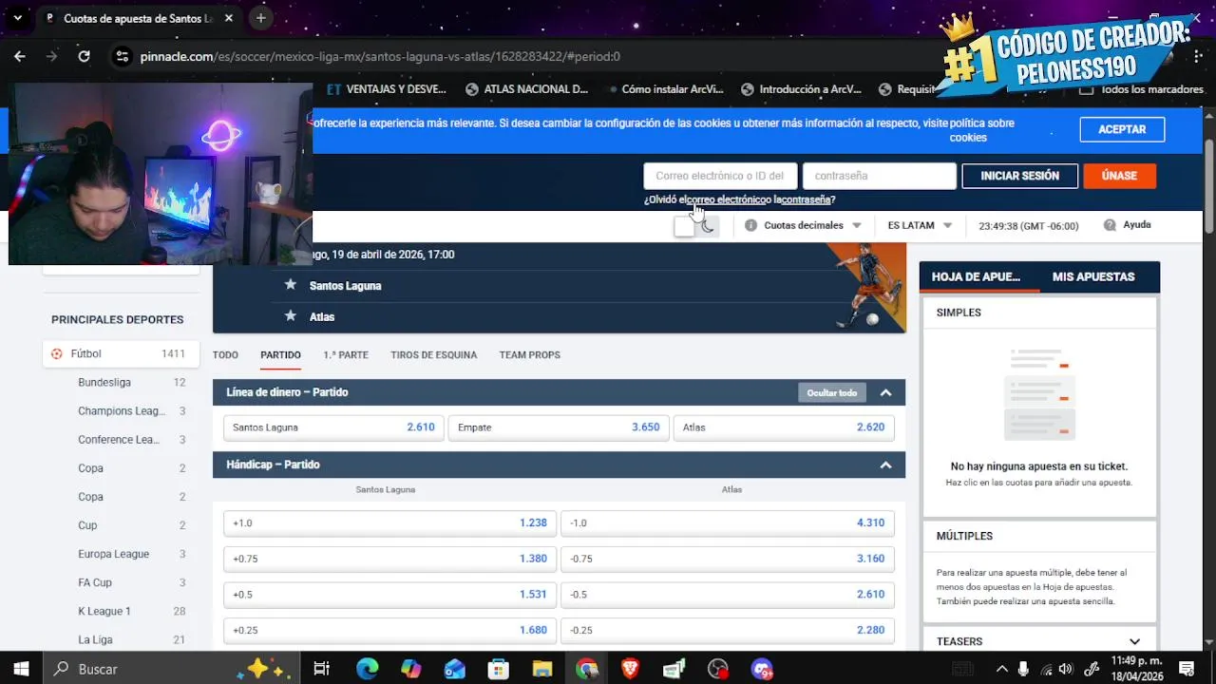Click the Ayuda help icon
1216x684 pixels.
(1110, 225)
